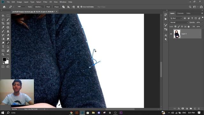
Task: Open the layer filter Kind dropdown
Action: click(x=176, y=19)
